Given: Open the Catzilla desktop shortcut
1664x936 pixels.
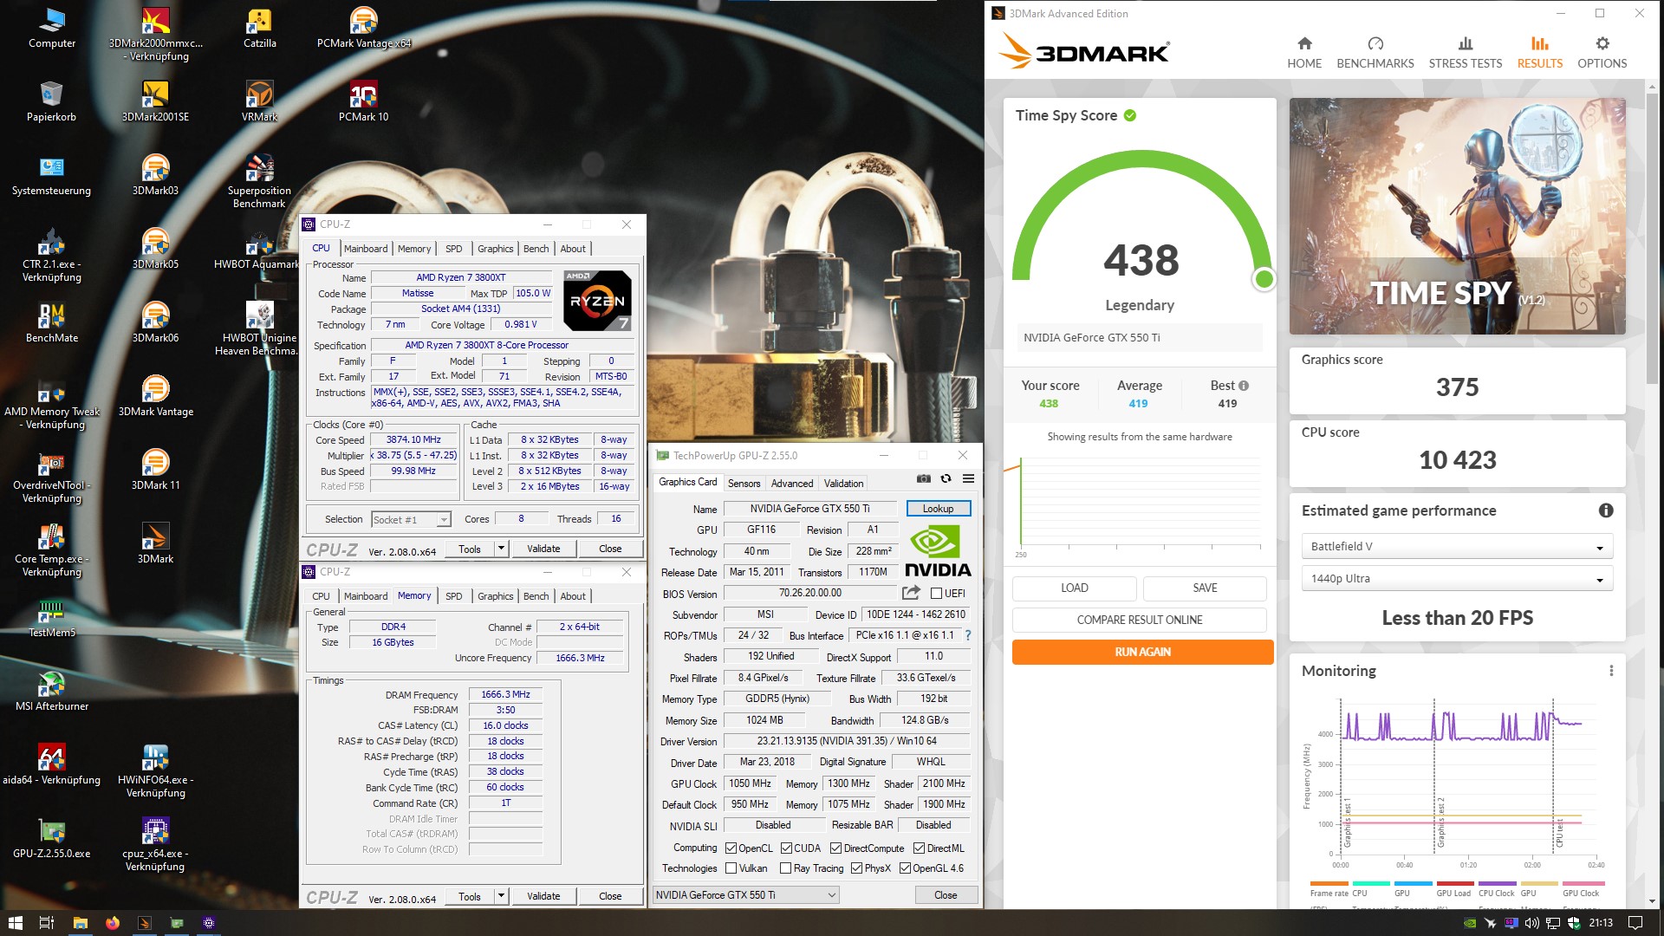Looking at the screenshot, I should tap(259, 28).
